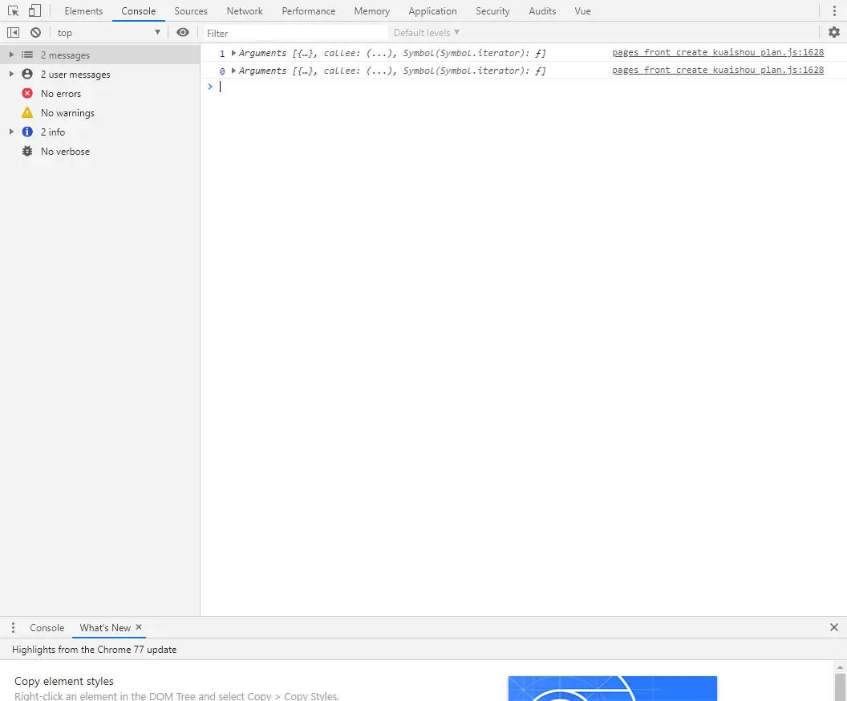Screen dimensions: 847x701
Task: Open DevTools settings via gear icon
Action: click(833, 32)
